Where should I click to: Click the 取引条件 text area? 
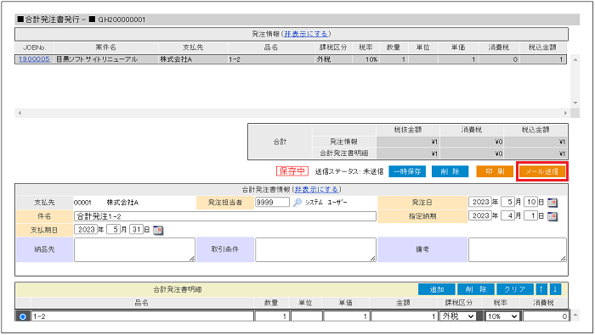315,249
